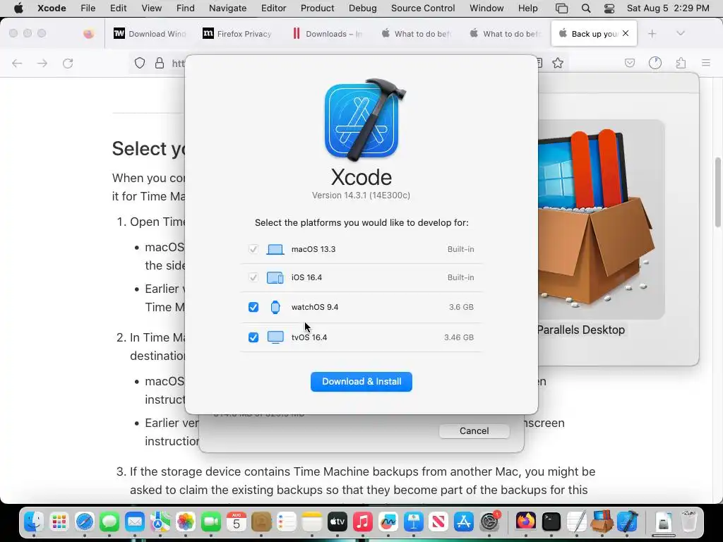The height and width of the screenshot is (542, 723).
Task: Open a new Firefox tab
Action: pos(652,34)
